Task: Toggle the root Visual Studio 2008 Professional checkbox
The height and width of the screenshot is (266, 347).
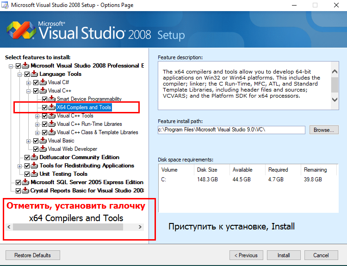Action: point(18,66)
